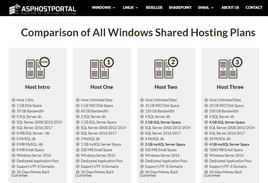Click Host Intro's Windows Server 2016 text

coord(34,155)
